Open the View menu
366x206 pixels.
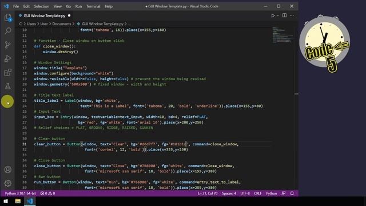57,6
